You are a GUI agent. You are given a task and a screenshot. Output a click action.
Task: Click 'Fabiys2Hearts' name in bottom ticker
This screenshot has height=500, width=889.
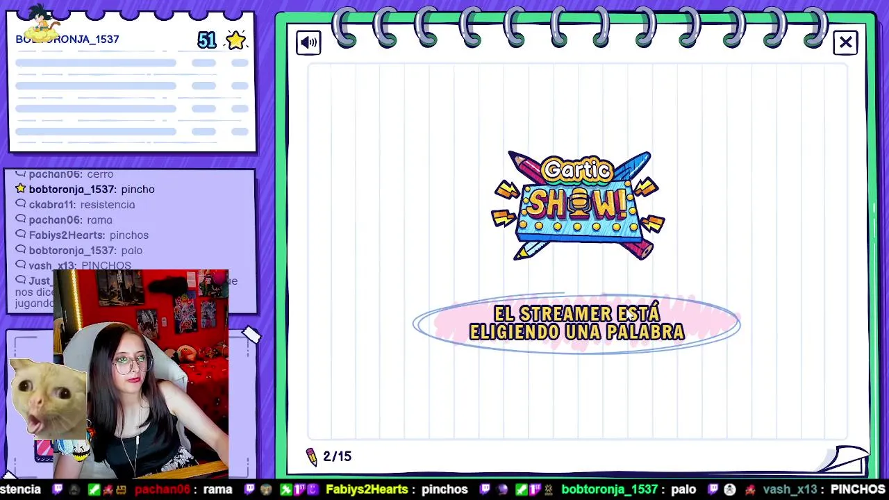[x=366, y=490]
